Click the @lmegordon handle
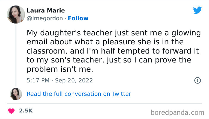 [45, 18]
